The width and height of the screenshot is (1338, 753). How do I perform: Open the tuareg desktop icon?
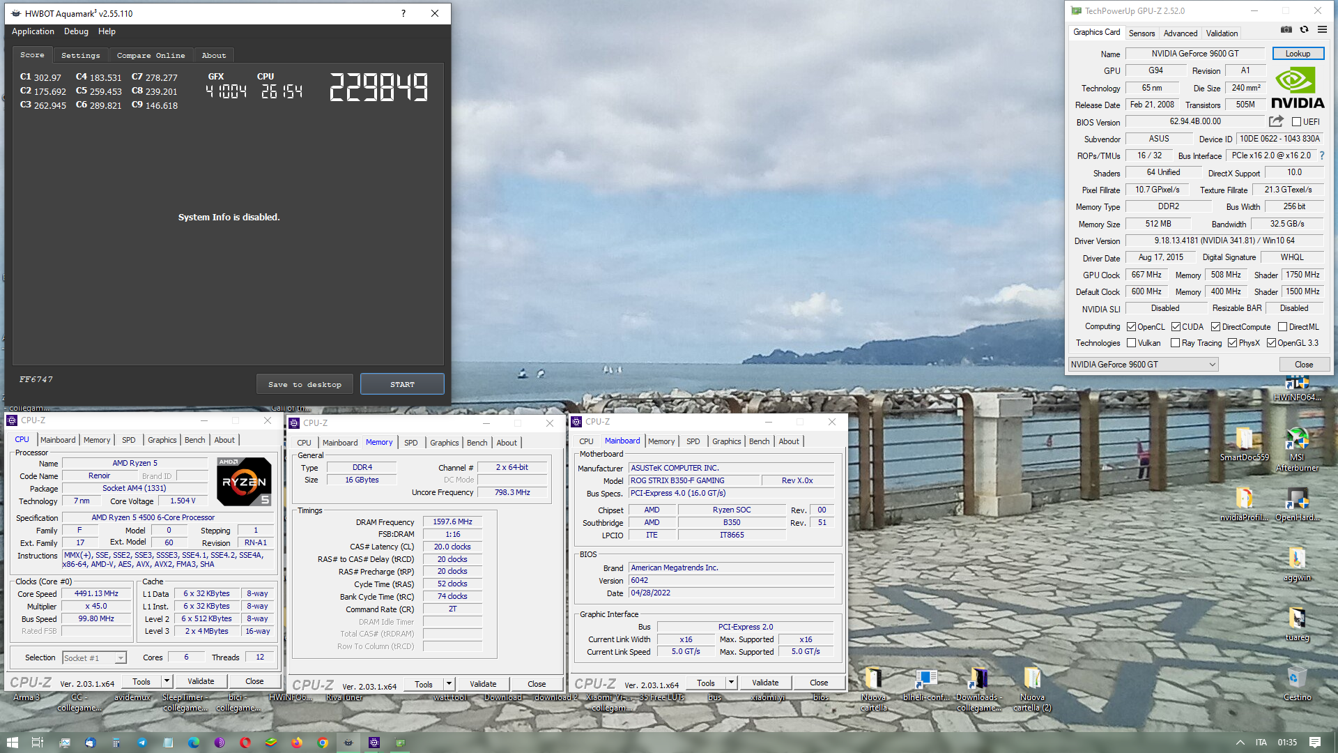pos(1297,624)
